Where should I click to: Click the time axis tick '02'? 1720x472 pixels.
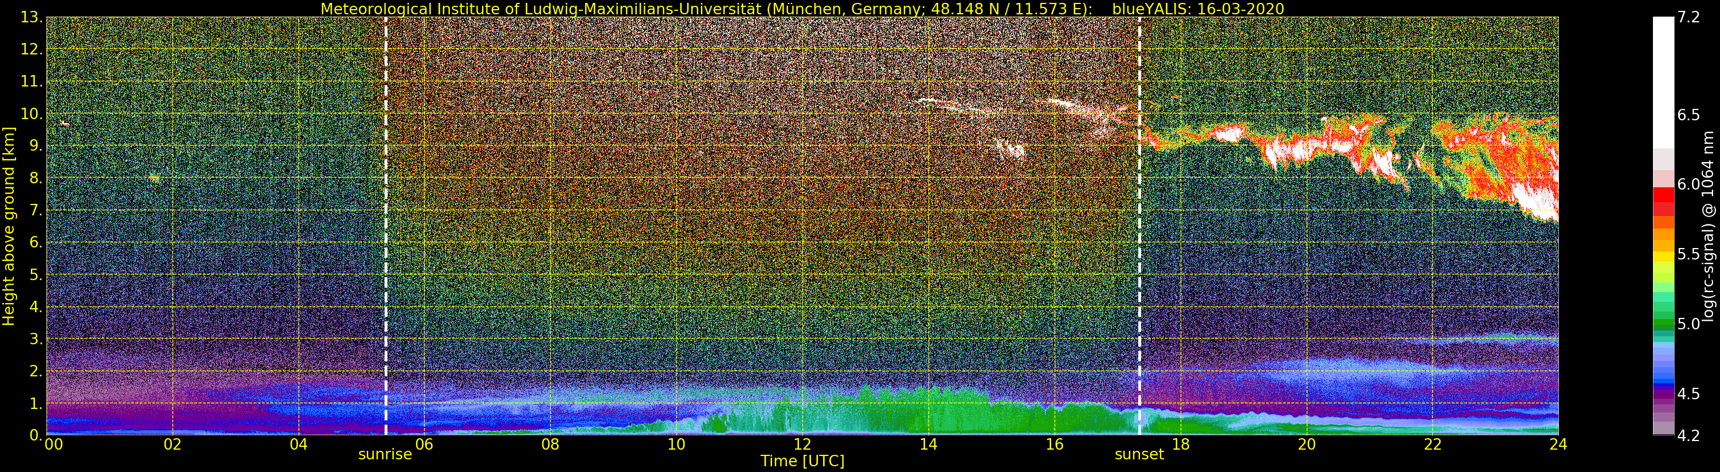pos(173,444)
